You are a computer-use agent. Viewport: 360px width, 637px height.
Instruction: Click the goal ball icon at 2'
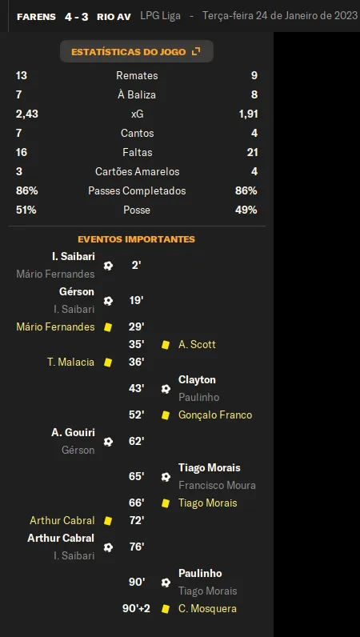click(x=108, y=266)
